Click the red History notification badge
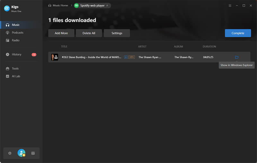Viewport: 257px width, 163px height. coord(34,55)
